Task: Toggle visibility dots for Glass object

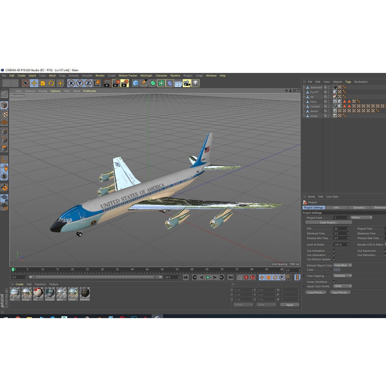Action: coord(329,102)
